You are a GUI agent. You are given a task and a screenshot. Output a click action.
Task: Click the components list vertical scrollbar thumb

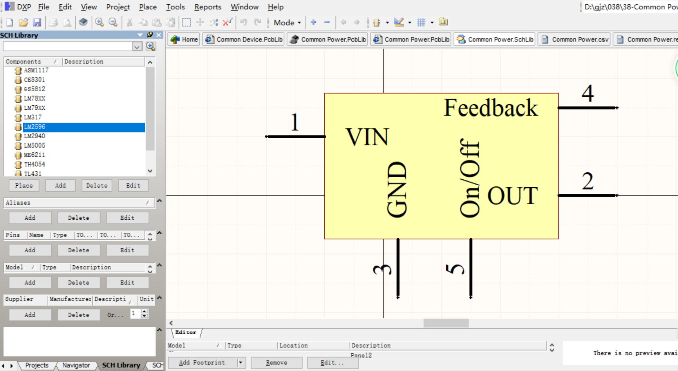150,109
